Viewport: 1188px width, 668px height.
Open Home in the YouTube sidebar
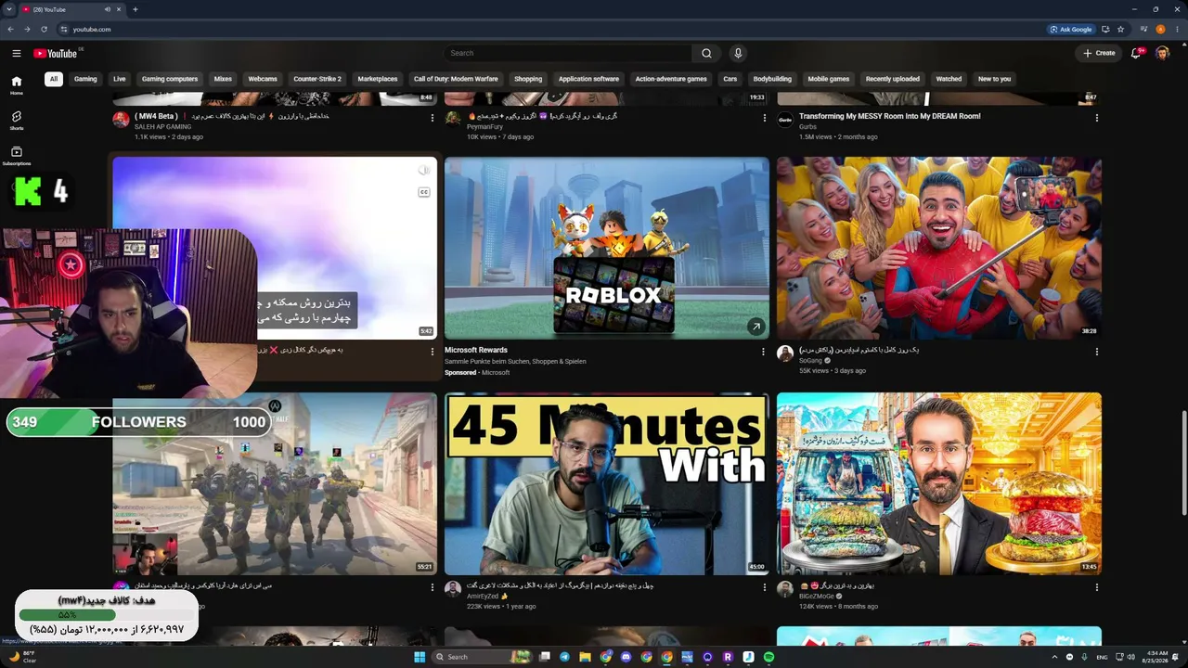point(16,84)
